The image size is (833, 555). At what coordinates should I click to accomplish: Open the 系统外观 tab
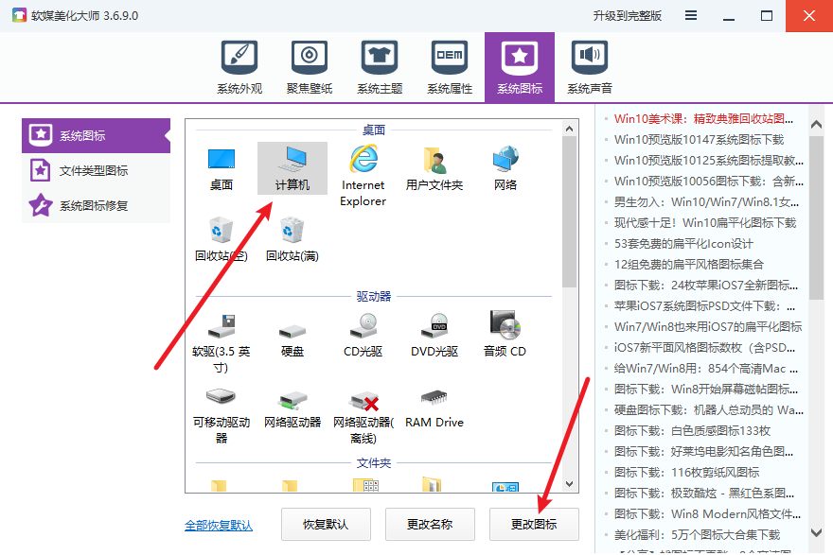point(239,68)
